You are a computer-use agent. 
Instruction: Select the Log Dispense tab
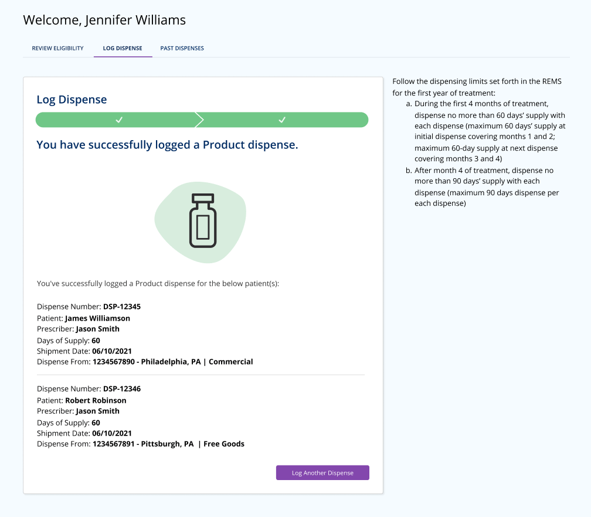point(123,48)
